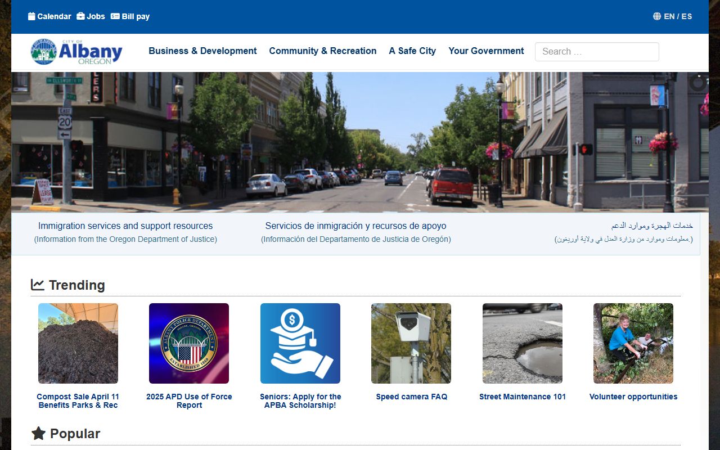Image resolution: width=720 pixels, height=450 pixels.
Task: Open Immigration services and support resources
Action: click(x=125, y=226)
